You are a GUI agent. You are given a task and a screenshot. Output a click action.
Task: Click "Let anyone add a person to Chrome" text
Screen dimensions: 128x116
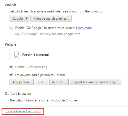click(x=40, y=75)
